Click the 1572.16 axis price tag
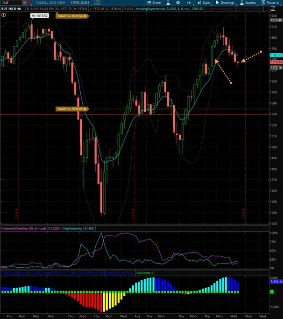Image resolution: width=283 pixels, height=319 pixels. pyautogui.click(x=276, y=68)
